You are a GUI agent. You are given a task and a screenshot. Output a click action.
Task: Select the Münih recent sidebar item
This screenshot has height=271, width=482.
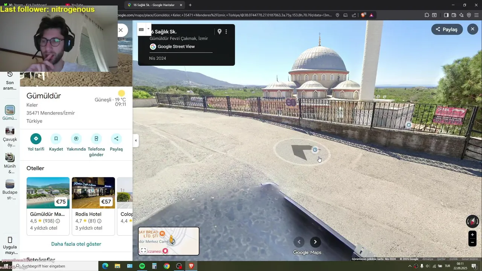point(10,163)
